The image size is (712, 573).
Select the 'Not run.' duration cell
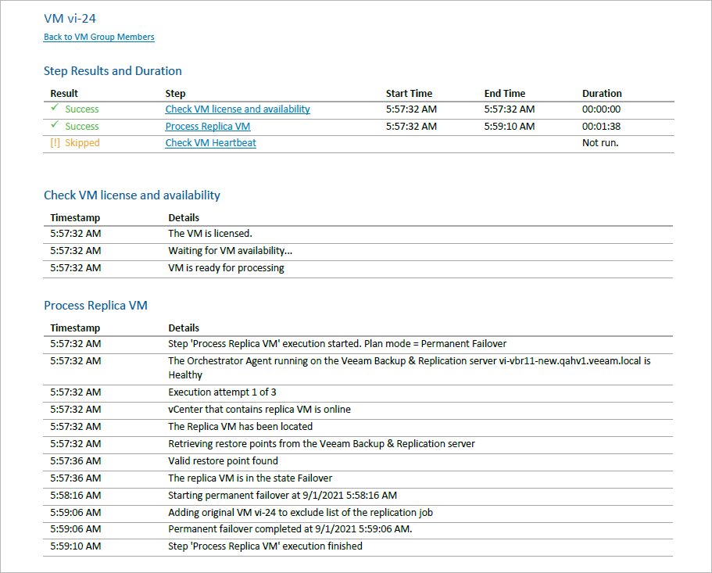(600, 142)
